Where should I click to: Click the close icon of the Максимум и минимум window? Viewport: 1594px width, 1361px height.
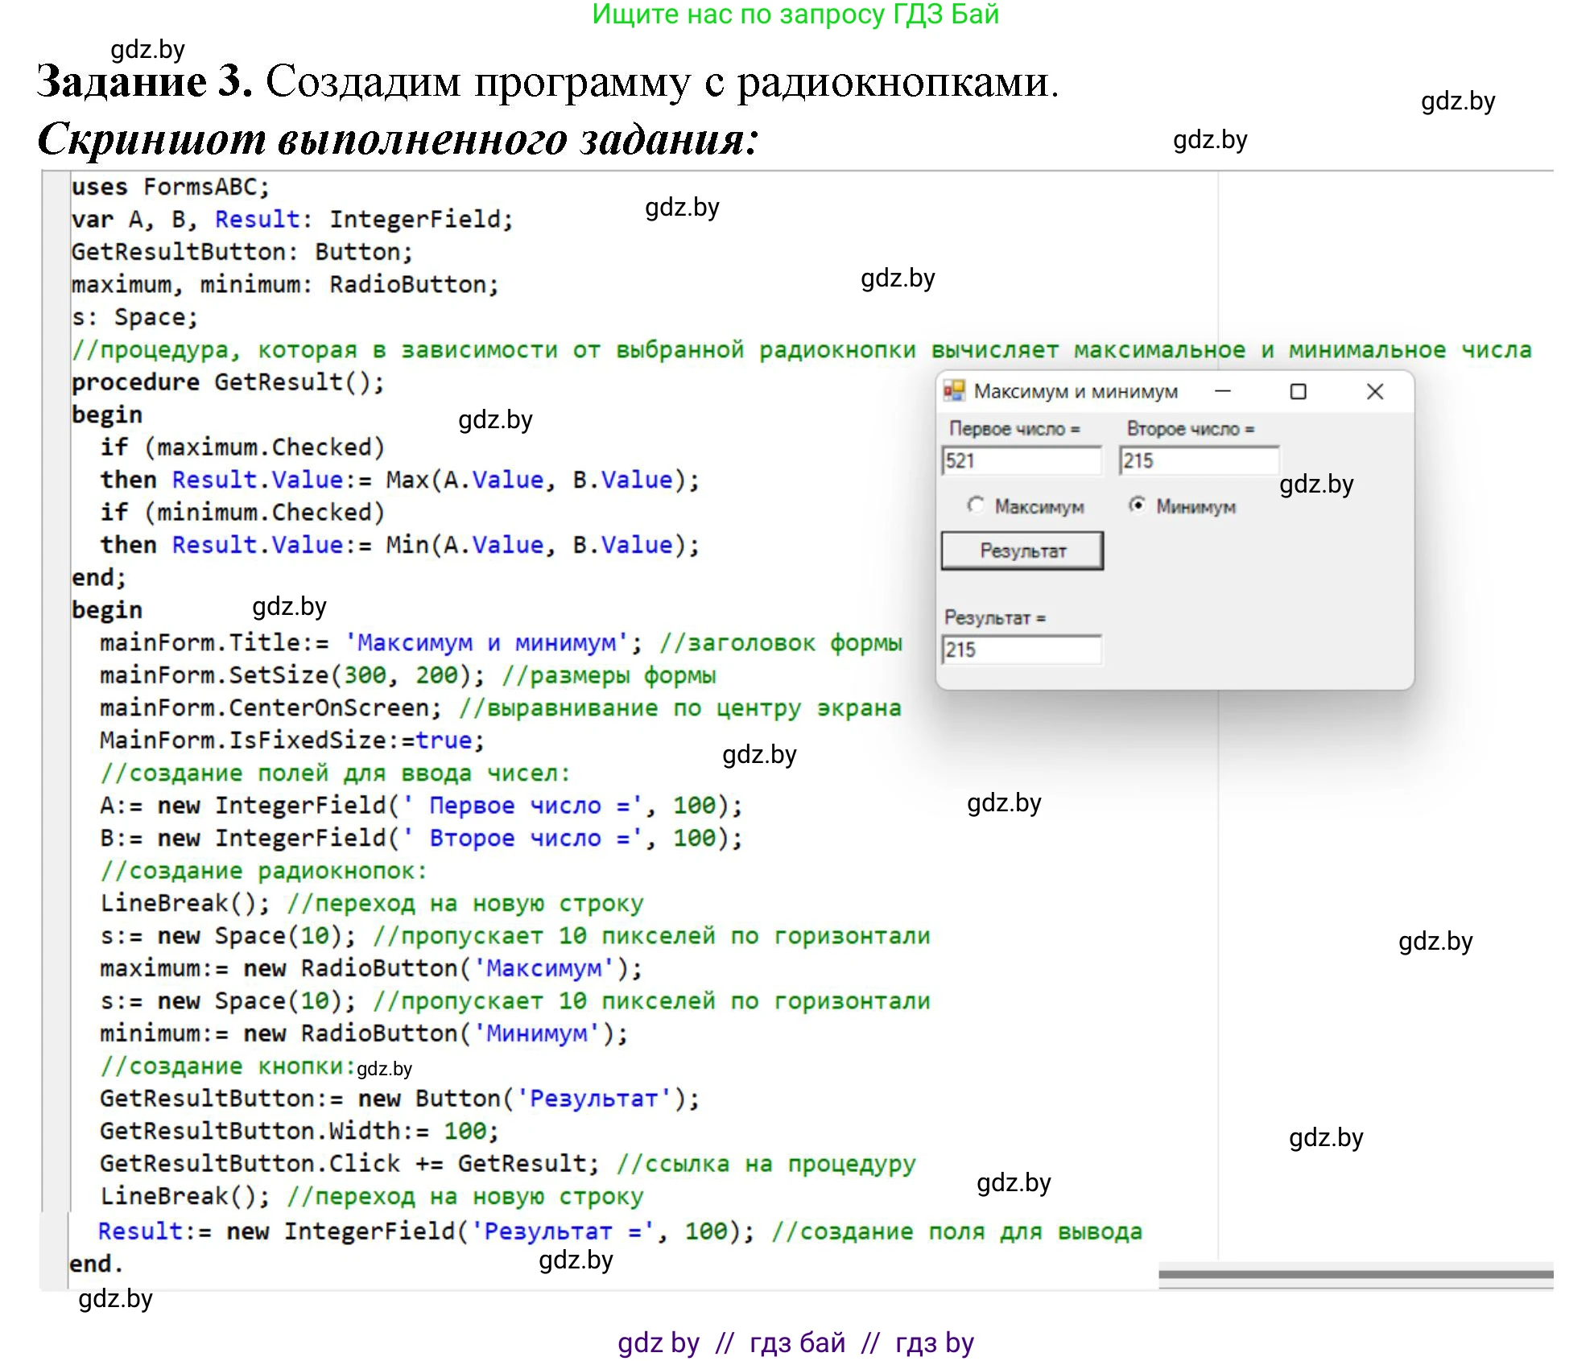click(1375, 393)
